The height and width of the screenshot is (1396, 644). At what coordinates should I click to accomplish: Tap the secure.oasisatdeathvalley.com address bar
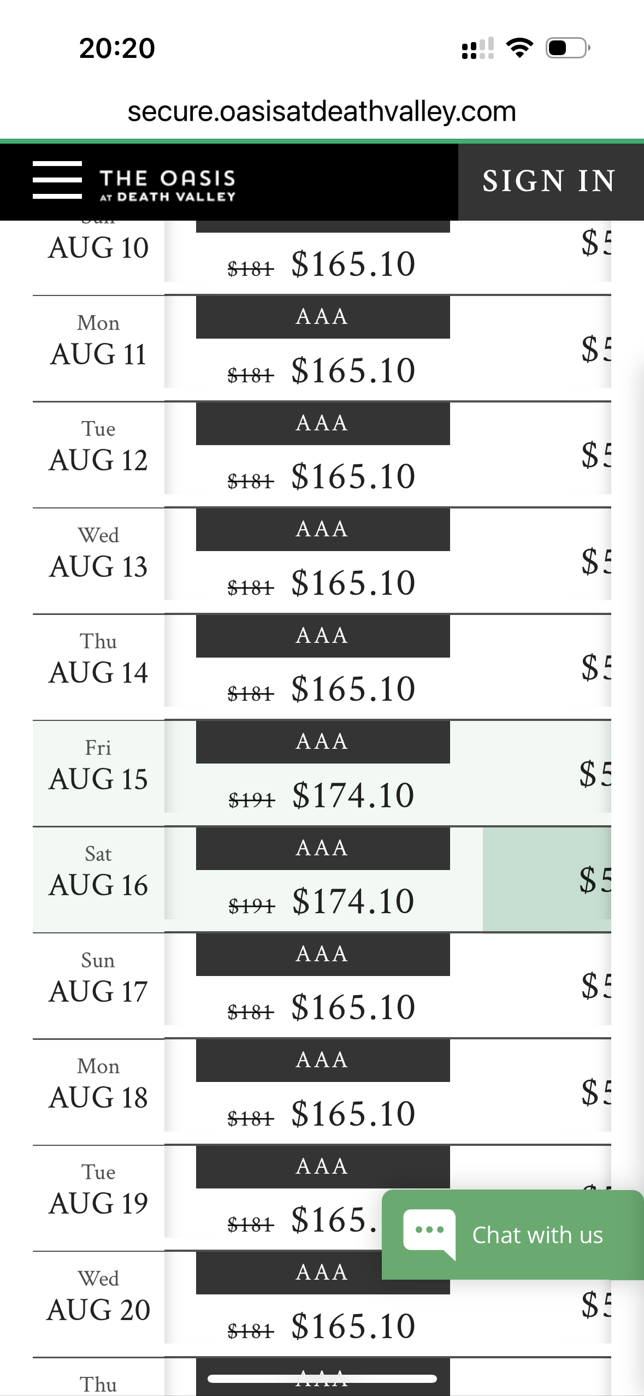(x=322, y=111)
